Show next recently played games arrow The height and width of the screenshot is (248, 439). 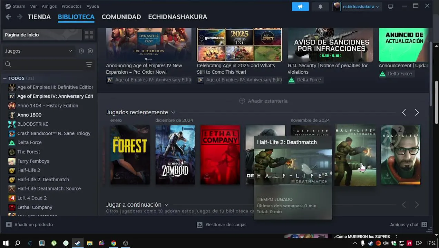417,113
